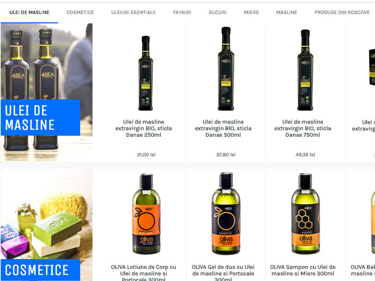This screenshot has width=375, height=281.
Task: Open the COSMETICE tab
Action: point(80,13)
